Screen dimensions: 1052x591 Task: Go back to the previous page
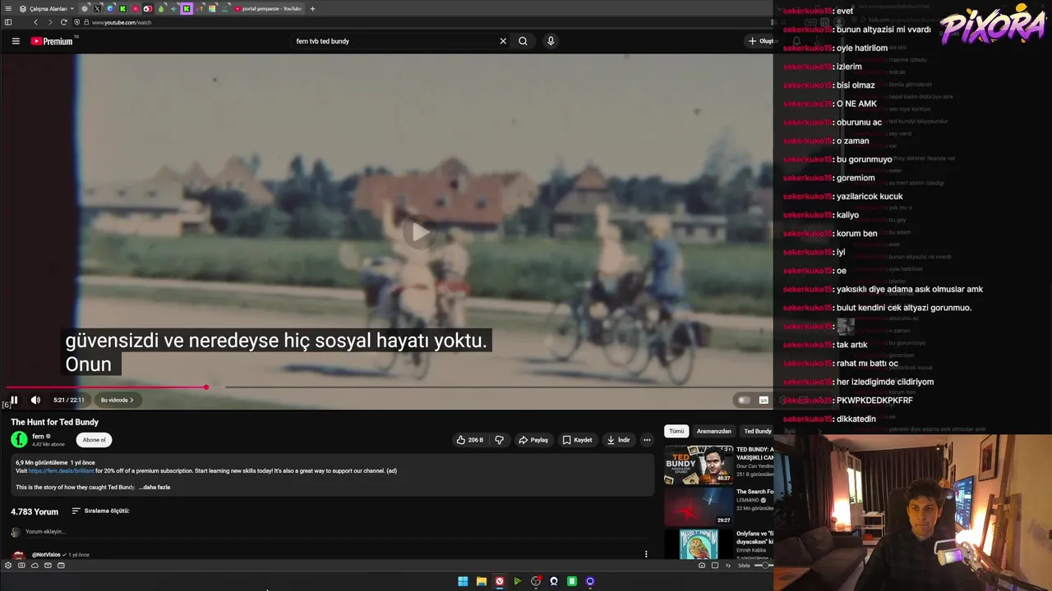35,22
